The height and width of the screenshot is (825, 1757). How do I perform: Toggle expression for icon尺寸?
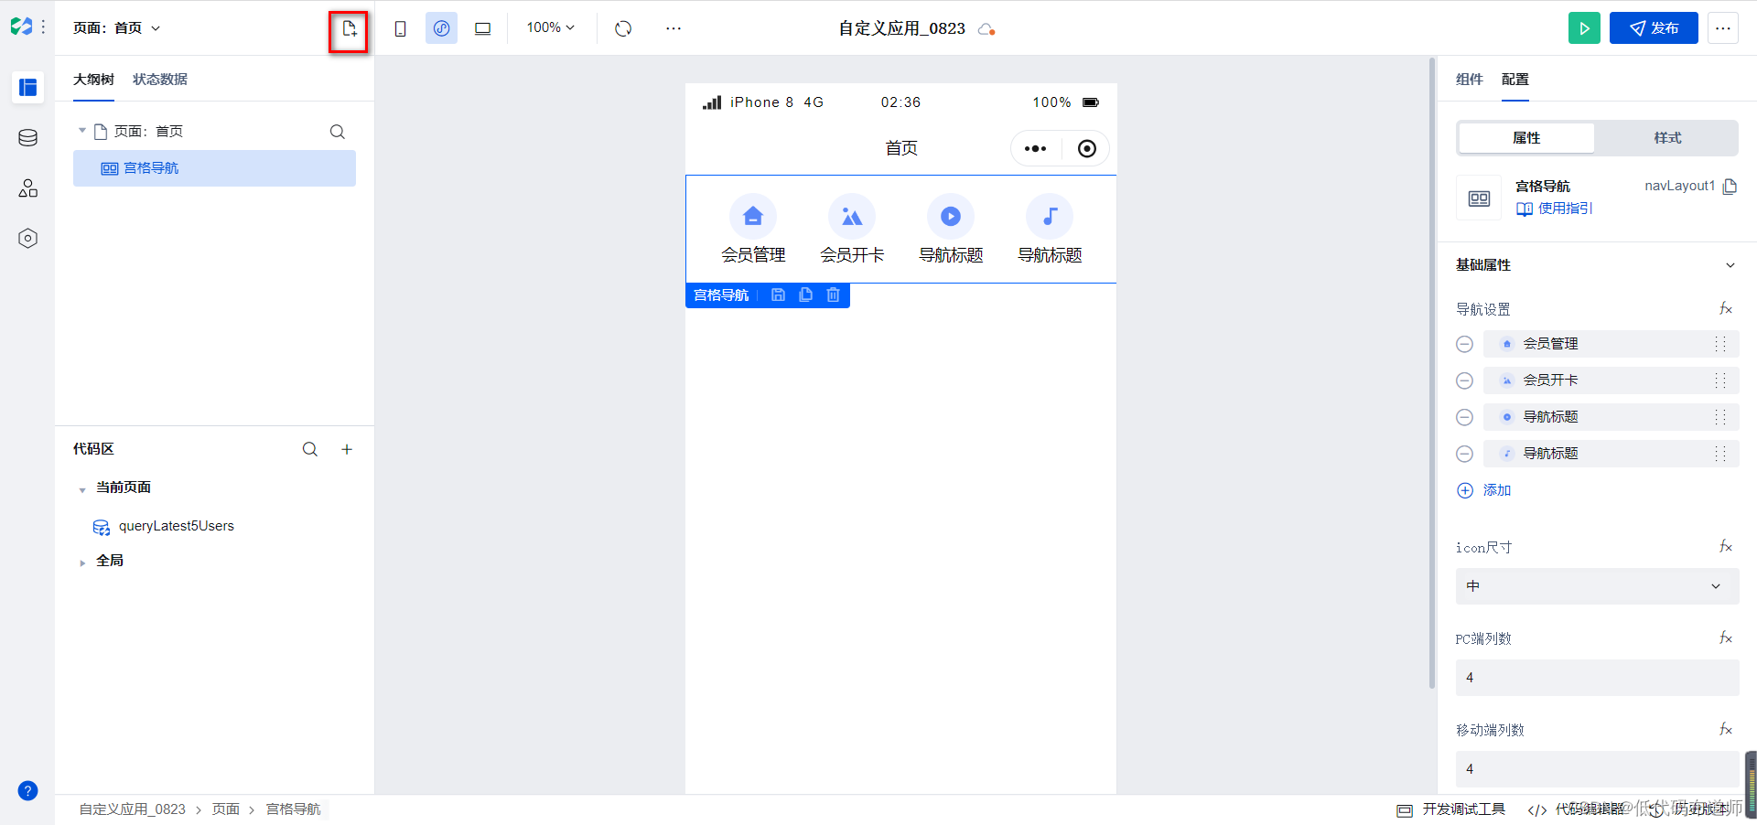(x=1726, y=547)
